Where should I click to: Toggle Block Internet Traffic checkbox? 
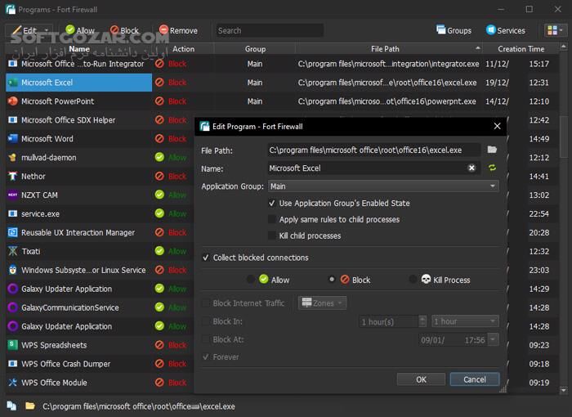[206, 303]
